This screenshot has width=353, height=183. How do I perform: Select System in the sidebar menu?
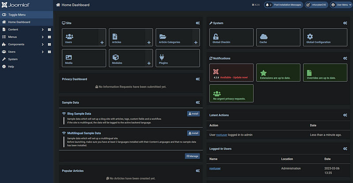(x=13, y=59)
